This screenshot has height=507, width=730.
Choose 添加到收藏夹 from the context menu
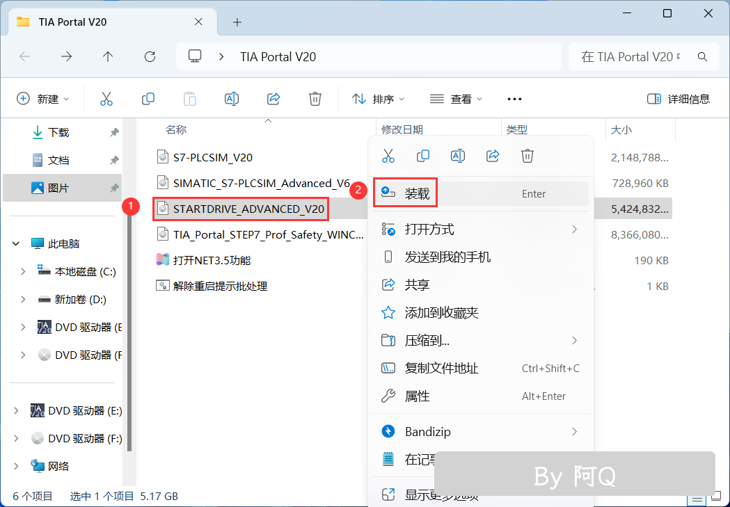coord(480,312)
